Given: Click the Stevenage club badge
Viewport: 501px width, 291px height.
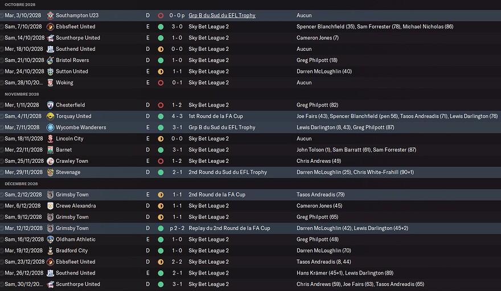Looking at the screenshot, I should 50,172.
